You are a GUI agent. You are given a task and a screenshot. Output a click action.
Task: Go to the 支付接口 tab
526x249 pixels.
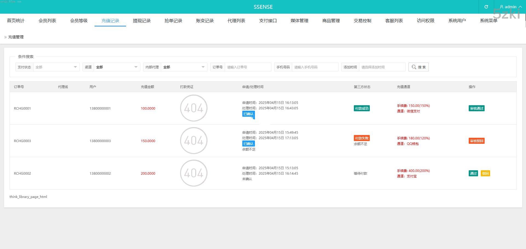(268, 21)
